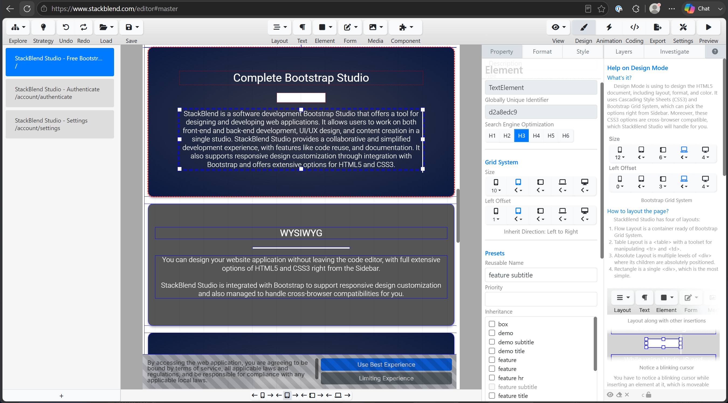
Task: Click the Reusable Name input field
Action: (x=541, y=275)
